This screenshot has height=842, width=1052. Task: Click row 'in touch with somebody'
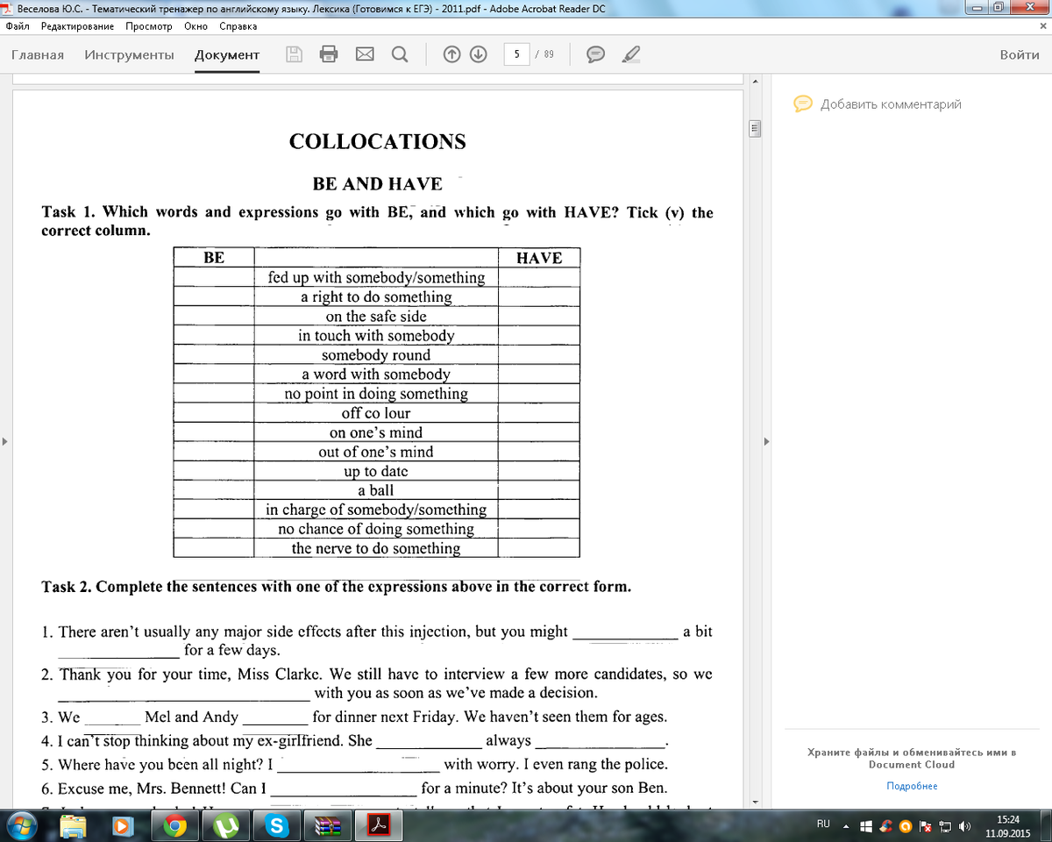tap(376, 335)
